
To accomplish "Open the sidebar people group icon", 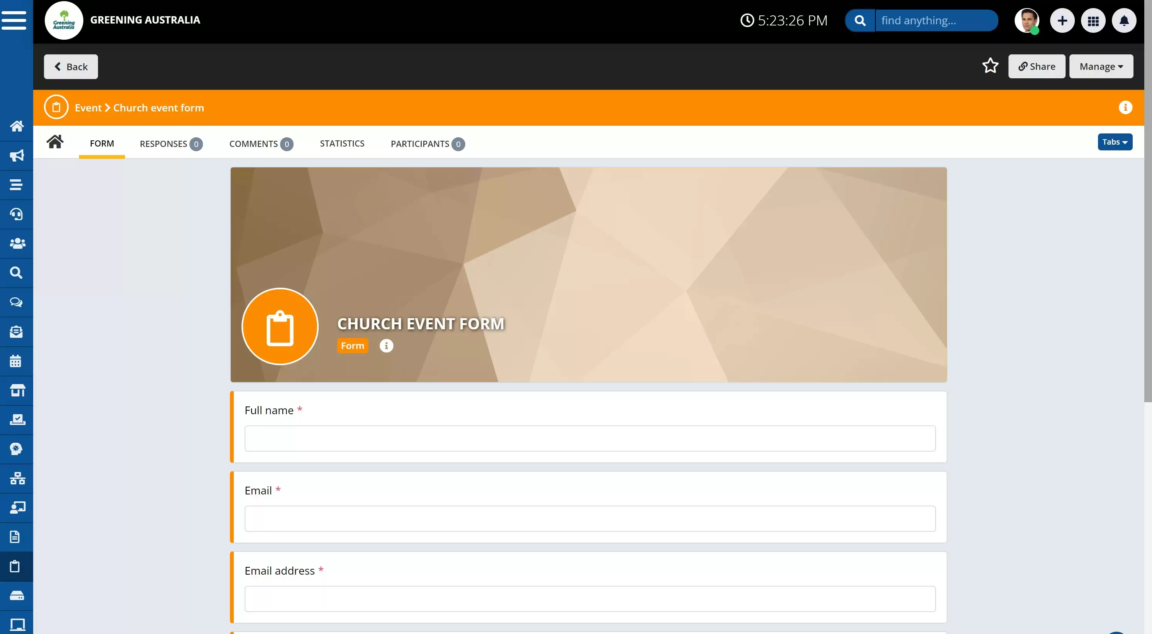I will tap(17, 243).
